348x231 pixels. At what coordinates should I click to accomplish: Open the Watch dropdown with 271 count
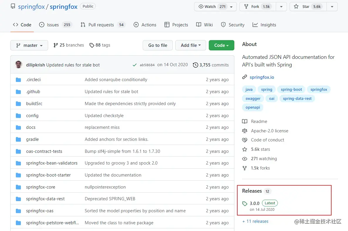pyautogui.click(x=215, y=7)
